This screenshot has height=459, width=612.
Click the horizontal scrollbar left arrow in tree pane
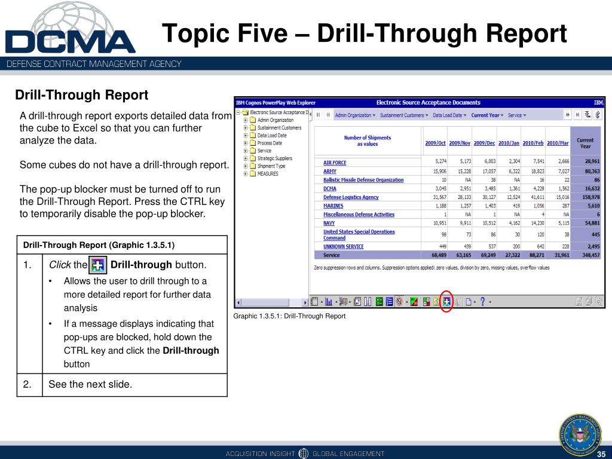pos(238,302)
